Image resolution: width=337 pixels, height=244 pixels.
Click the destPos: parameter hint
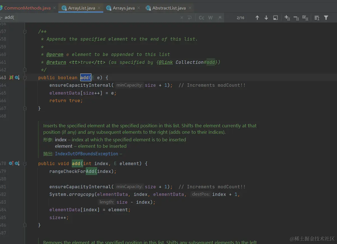[x=201, y=194]
